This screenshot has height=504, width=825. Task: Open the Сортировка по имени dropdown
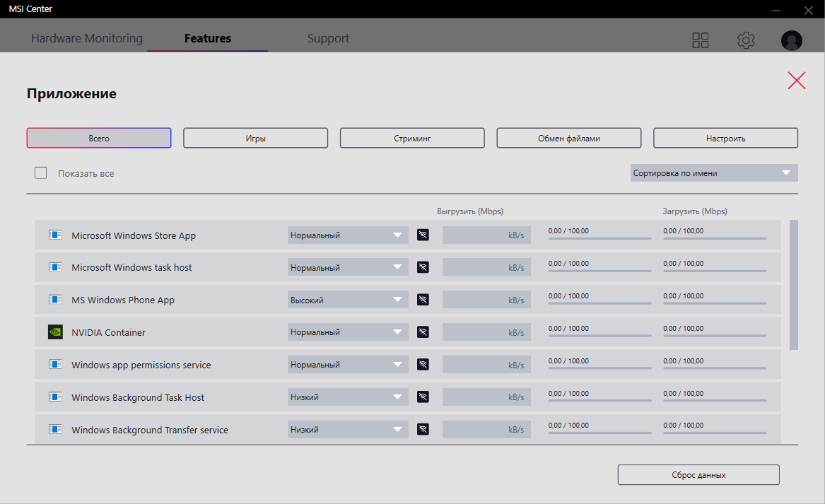tap(714, 173)
